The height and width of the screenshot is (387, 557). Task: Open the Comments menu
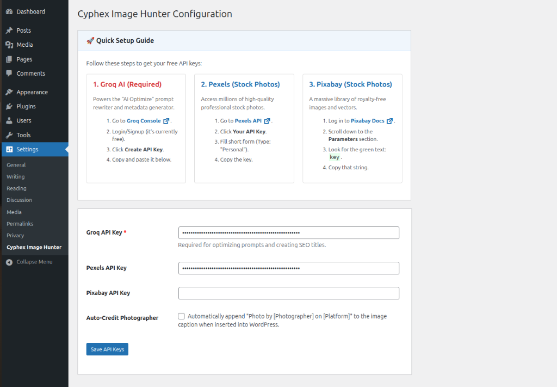(x=30, y=73)
